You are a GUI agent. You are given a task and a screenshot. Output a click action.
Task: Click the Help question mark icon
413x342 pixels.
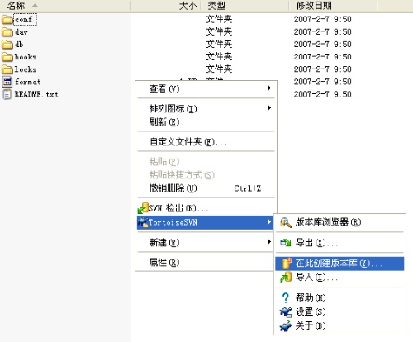(286, 297)
